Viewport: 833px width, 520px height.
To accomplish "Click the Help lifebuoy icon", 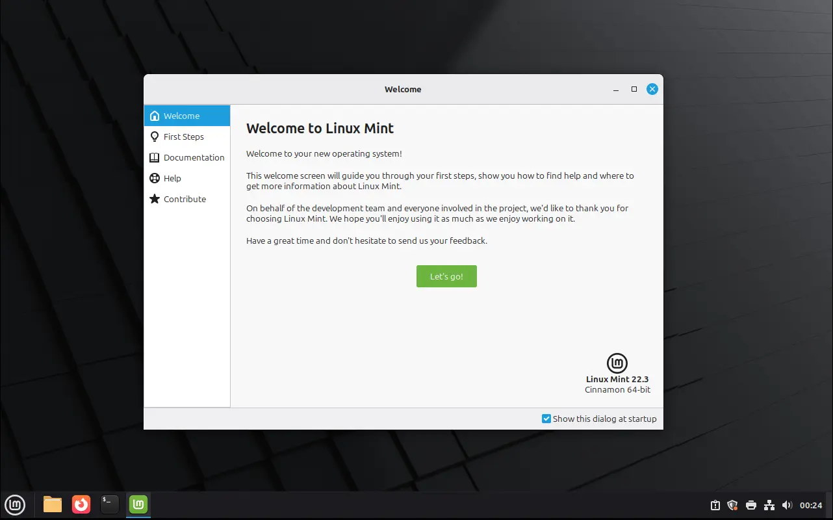I will tap(155, 178).
